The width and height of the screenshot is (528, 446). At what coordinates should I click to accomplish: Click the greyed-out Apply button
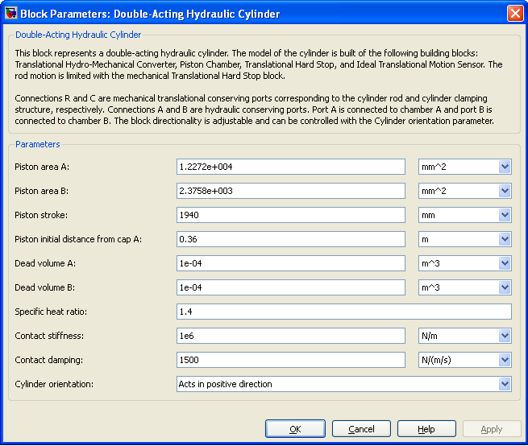(492, 429)
